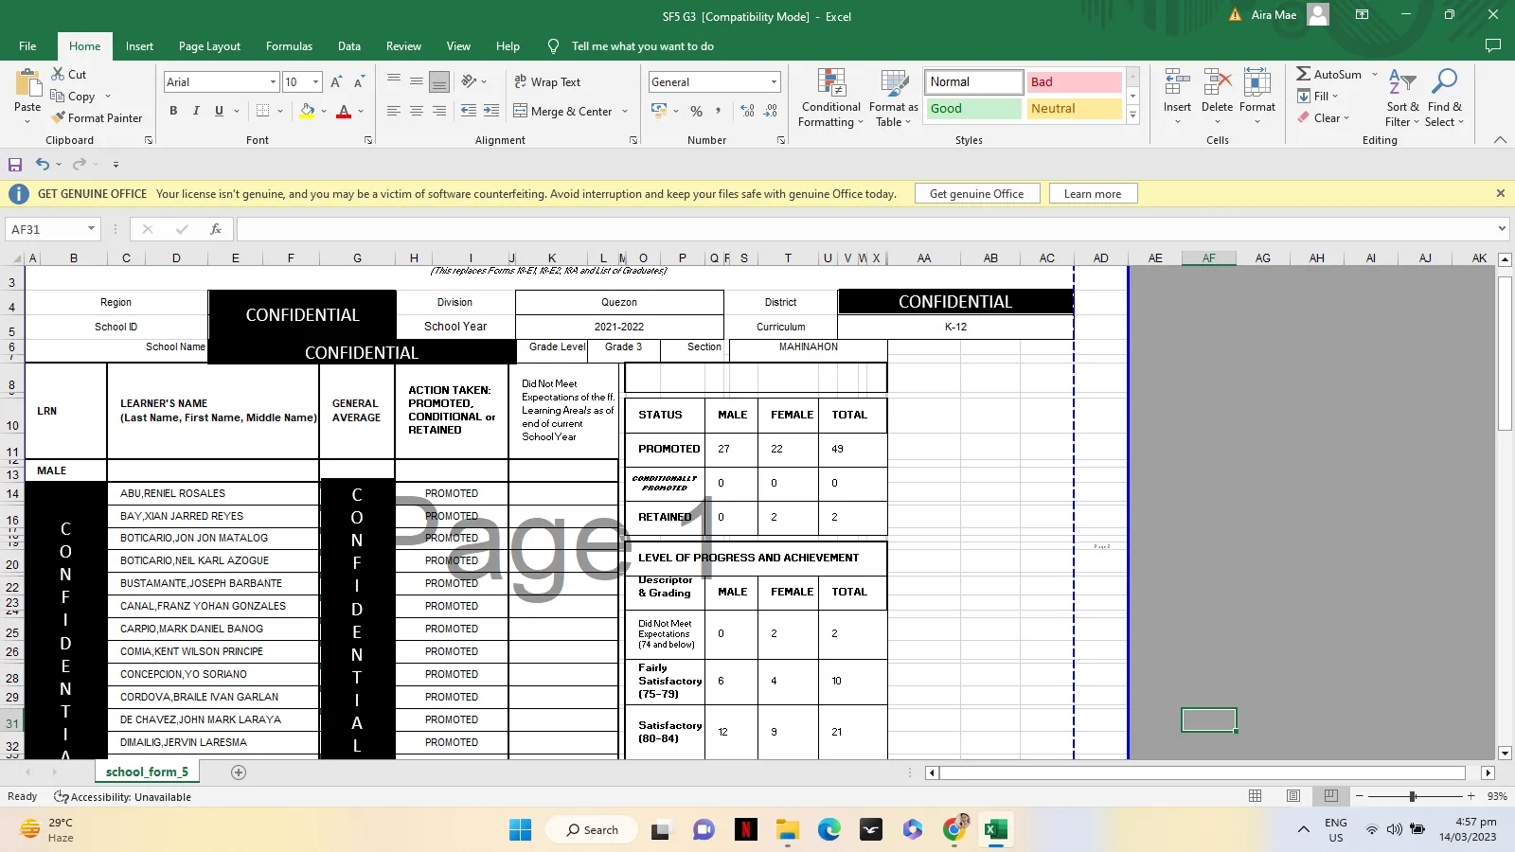Toggle align right
This screenshot has height=852, width=1515.
(439, 111)
